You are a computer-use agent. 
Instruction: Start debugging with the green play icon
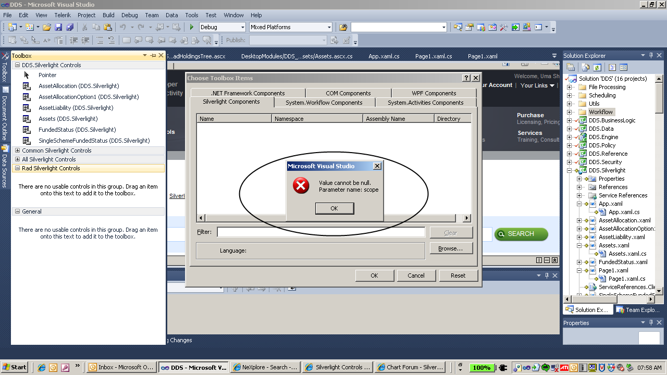click(x=192, y=27)
